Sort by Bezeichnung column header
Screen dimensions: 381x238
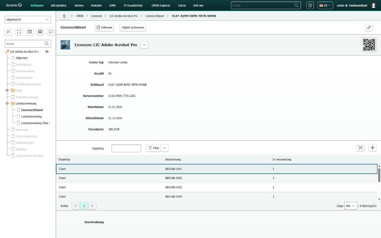[173, 160]
